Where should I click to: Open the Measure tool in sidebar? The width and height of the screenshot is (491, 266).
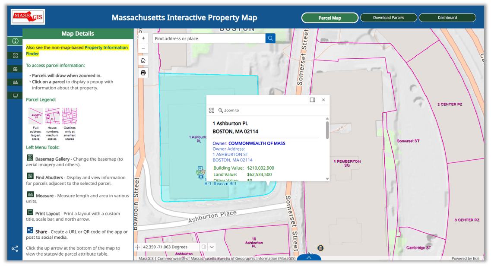tap(15, 82)
